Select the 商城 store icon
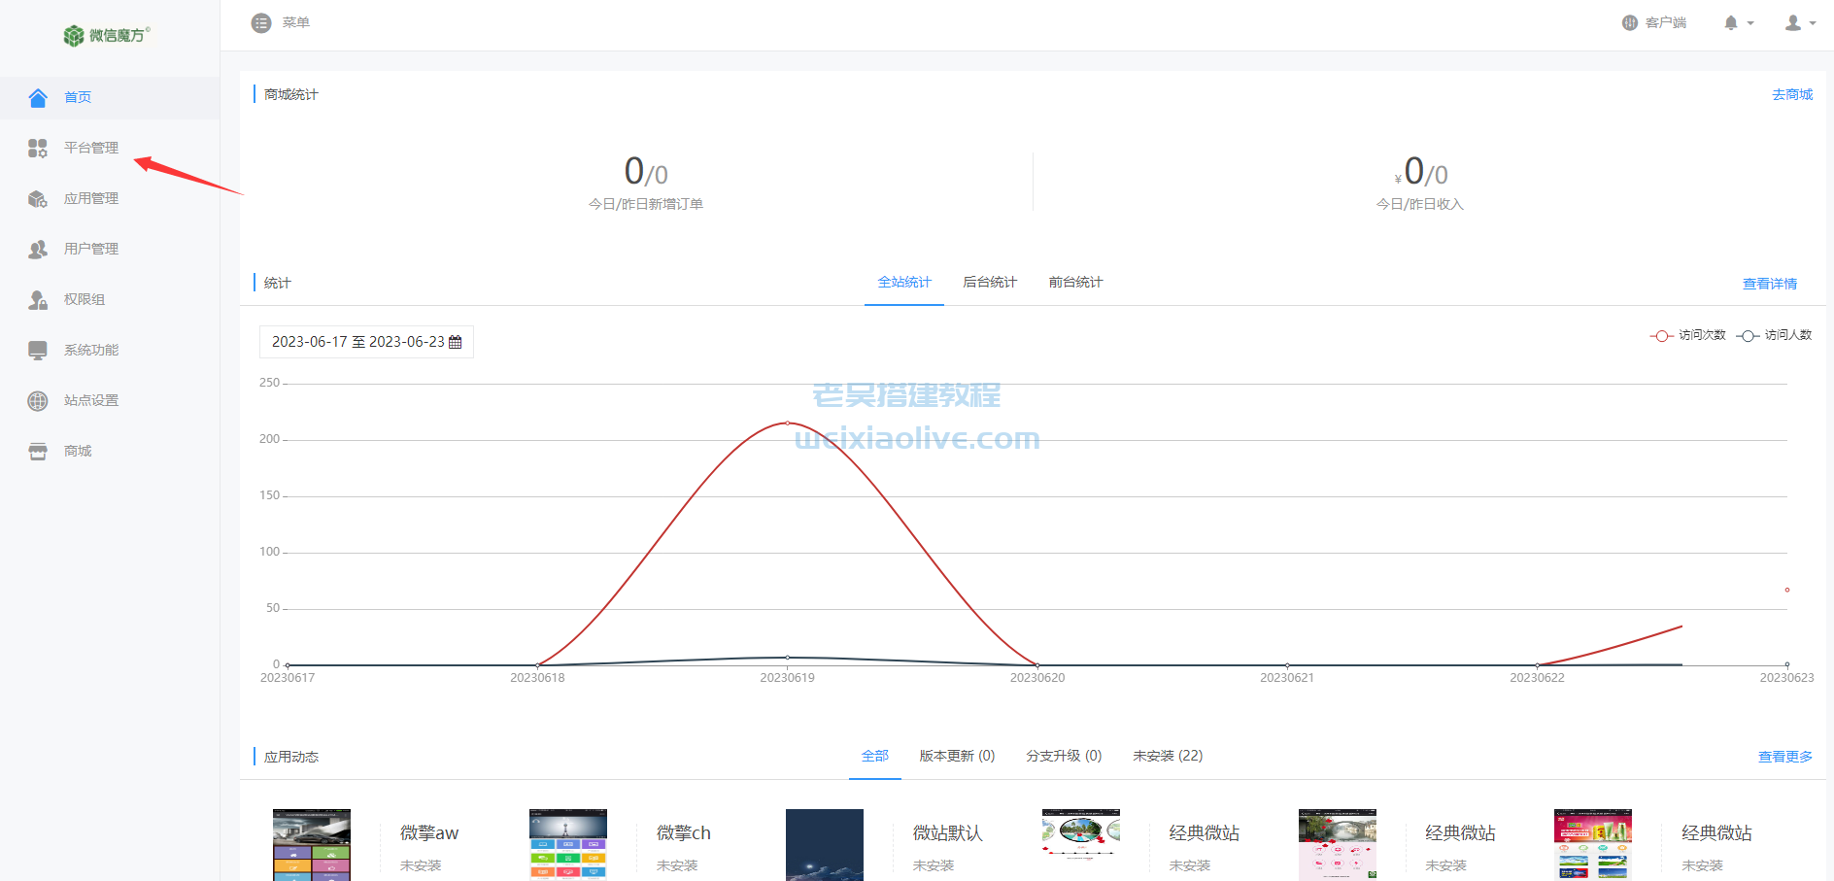This screenshot has width=1834, height=881. pos(37,451)
